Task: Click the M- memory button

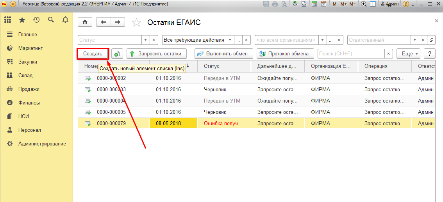Action: [x=352, y=4]
